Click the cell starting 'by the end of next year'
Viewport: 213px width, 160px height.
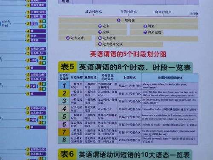click(x=170, y=132)
